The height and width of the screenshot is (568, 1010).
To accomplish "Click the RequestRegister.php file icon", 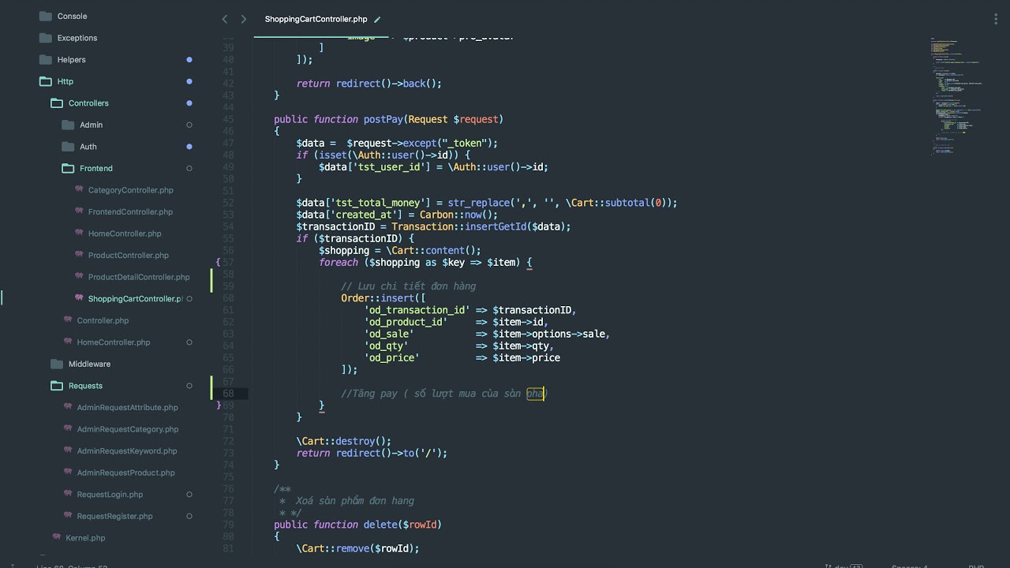I will tap(68, 516).
